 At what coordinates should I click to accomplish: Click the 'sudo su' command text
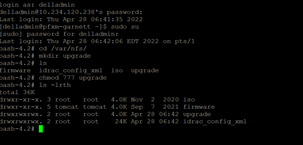coord(125,27)
